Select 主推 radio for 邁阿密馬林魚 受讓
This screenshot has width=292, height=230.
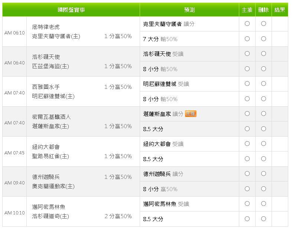click(x=247, y=204)
